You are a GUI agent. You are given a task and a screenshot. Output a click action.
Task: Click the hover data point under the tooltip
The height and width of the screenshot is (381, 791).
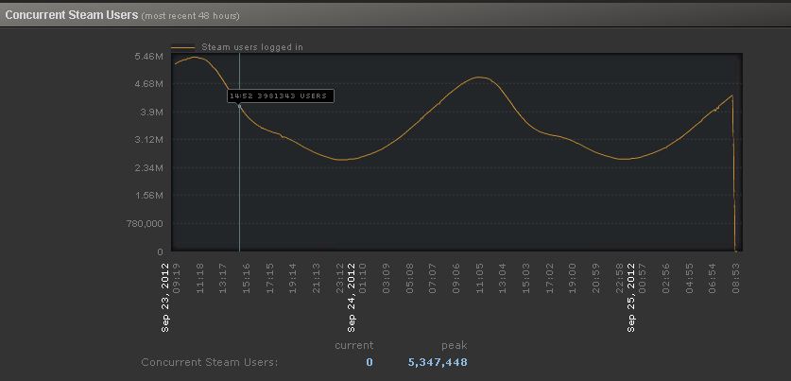239,106
